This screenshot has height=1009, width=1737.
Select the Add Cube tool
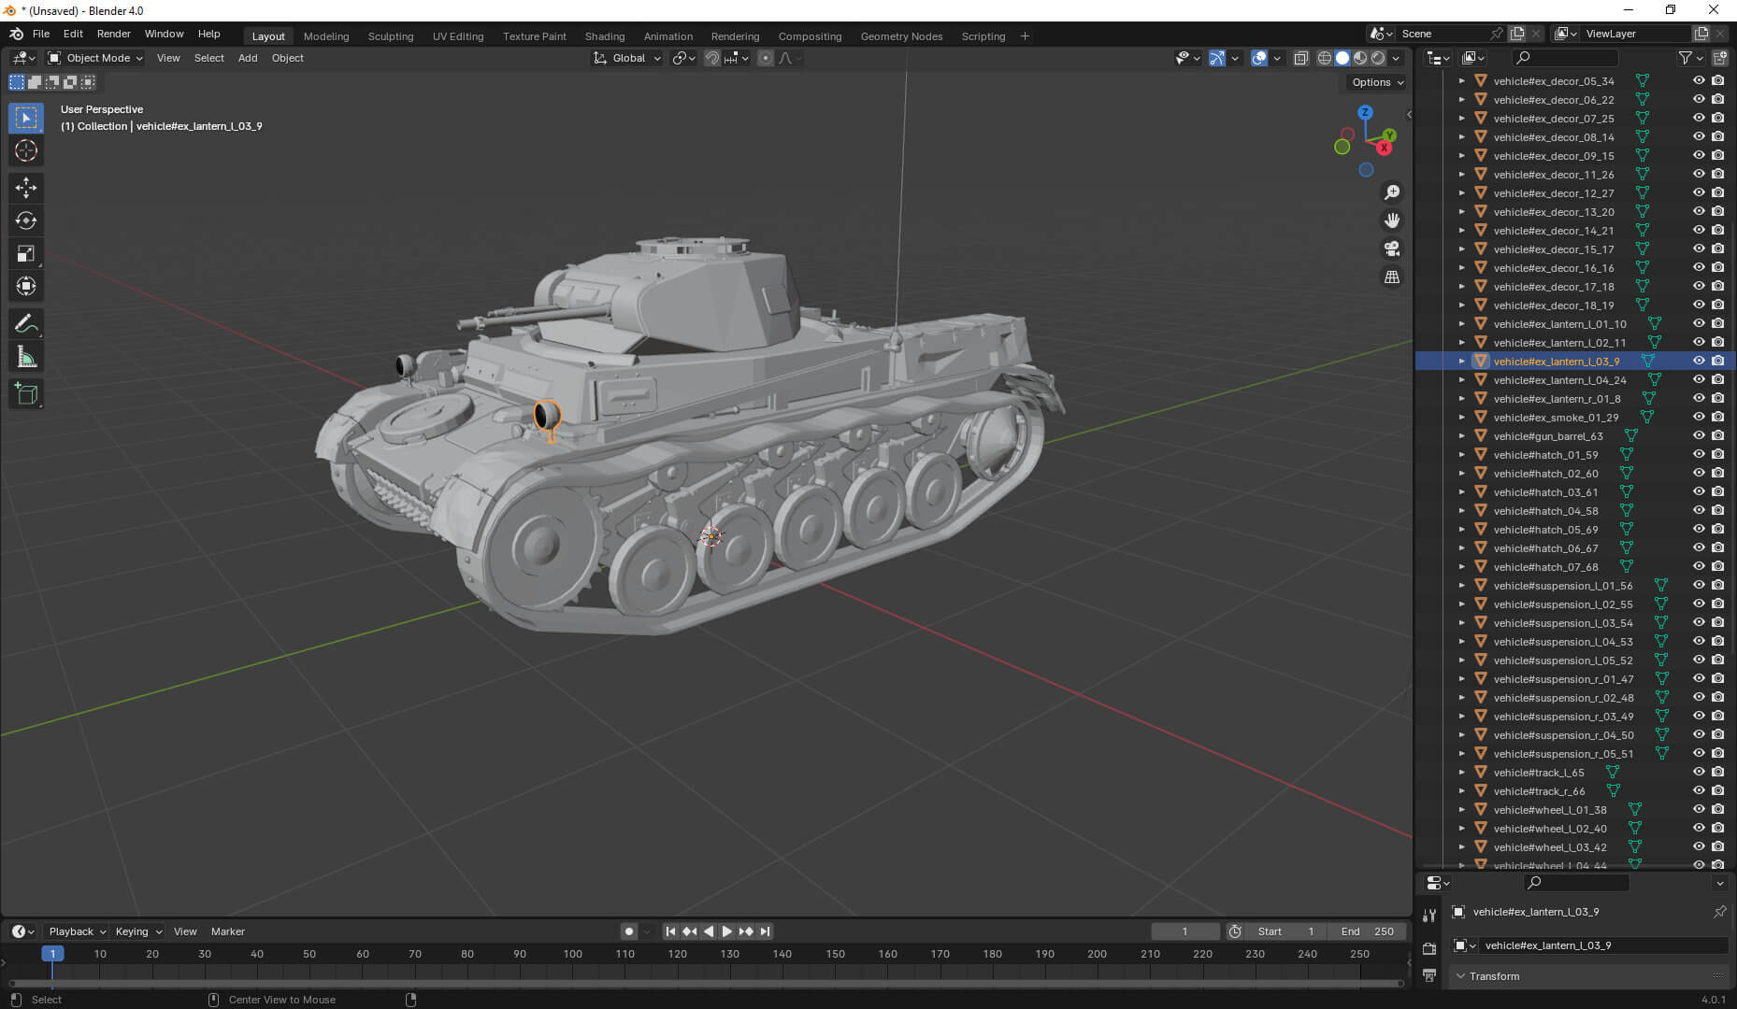pyautogui.click(x=25, y=393)
